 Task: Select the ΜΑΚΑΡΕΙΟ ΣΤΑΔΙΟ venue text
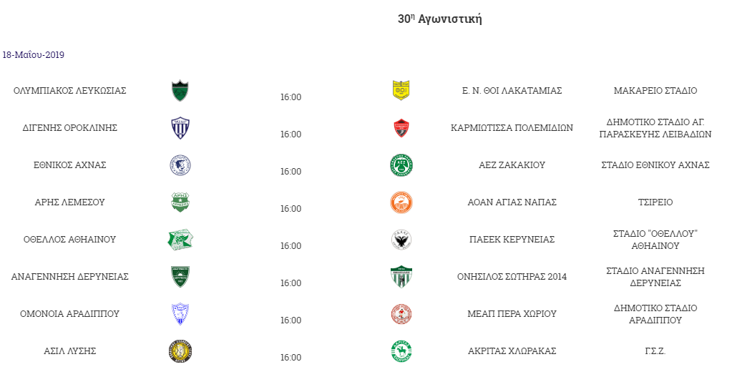[x=655, y=91]
